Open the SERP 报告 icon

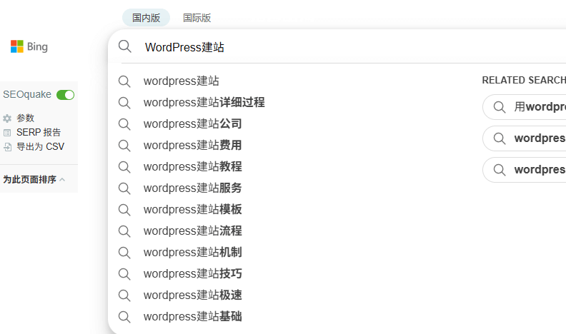[x=7, y=133]
